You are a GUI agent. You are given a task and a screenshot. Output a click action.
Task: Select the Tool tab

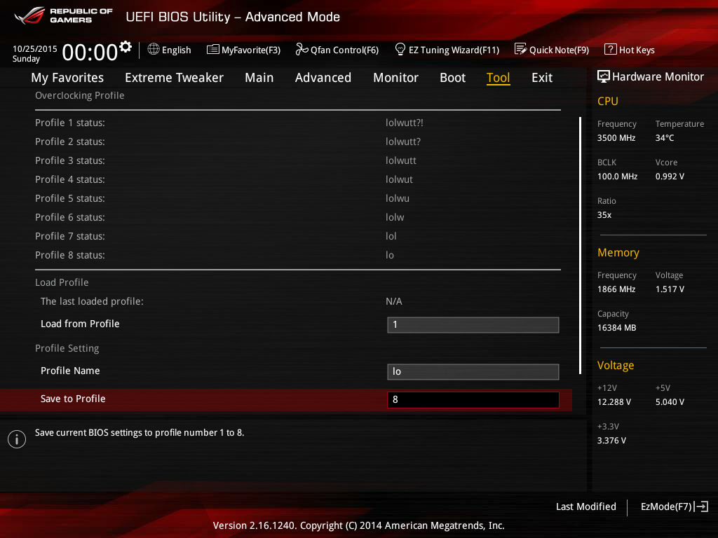[499, 78]
